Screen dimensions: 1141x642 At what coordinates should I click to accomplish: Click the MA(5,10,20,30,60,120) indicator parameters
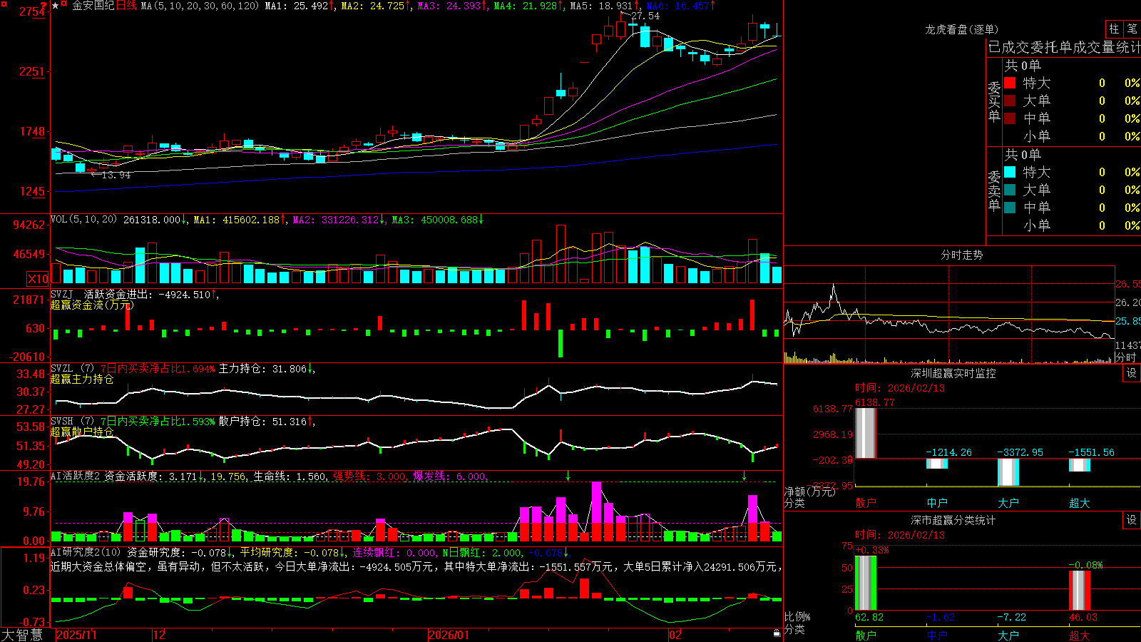tap(200, 6)
